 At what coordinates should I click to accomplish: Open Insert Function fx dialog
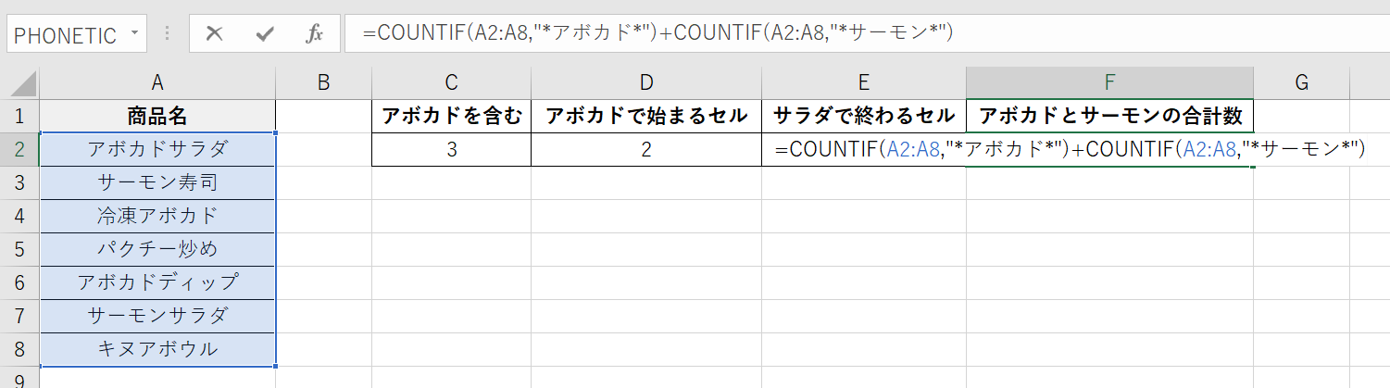pos(314,34)
